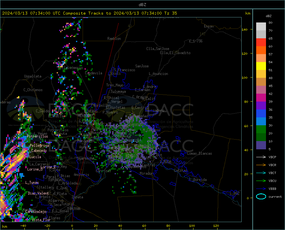Click the dBZ heading above the color scale
285x230 pixels.
pos(269,16)
